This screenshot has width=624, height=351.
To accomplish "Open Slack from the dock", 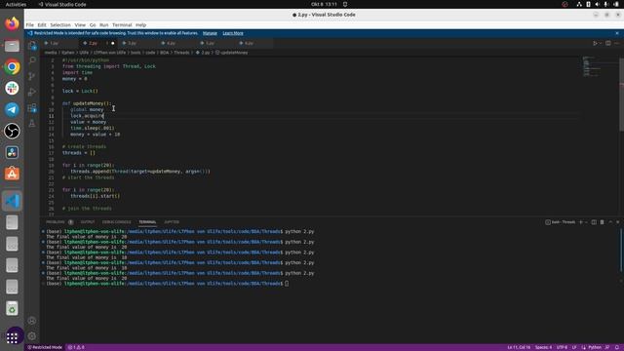I will pyautogui.click(x=12, y=88).
